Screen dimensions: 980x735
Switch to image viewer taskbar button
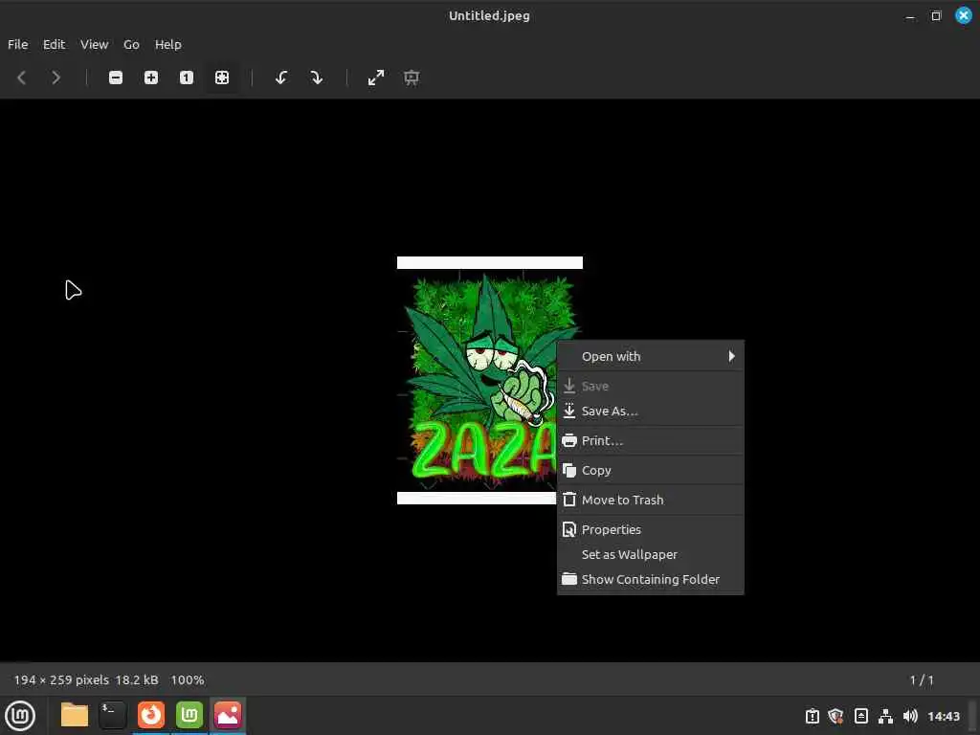[x=228, y=715]
